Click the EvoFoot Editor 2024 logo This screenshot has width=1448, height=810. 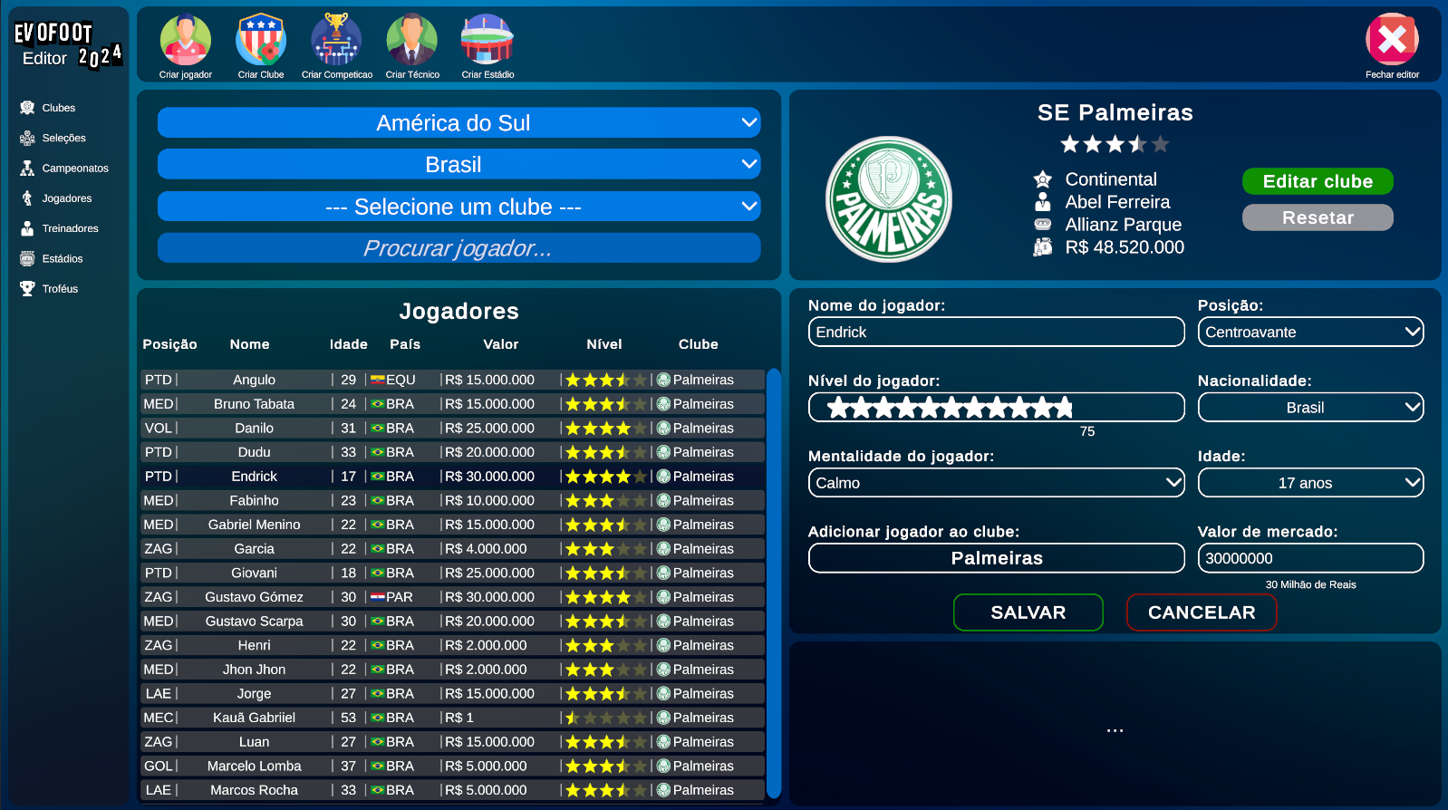tap(67, 45)
